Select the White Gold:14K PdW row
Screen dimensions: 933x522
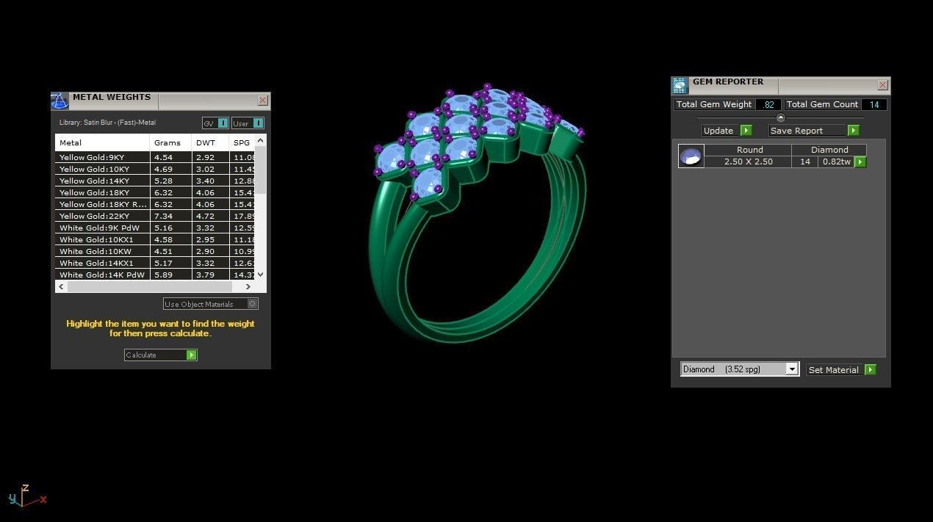click(x=156, y=275)
